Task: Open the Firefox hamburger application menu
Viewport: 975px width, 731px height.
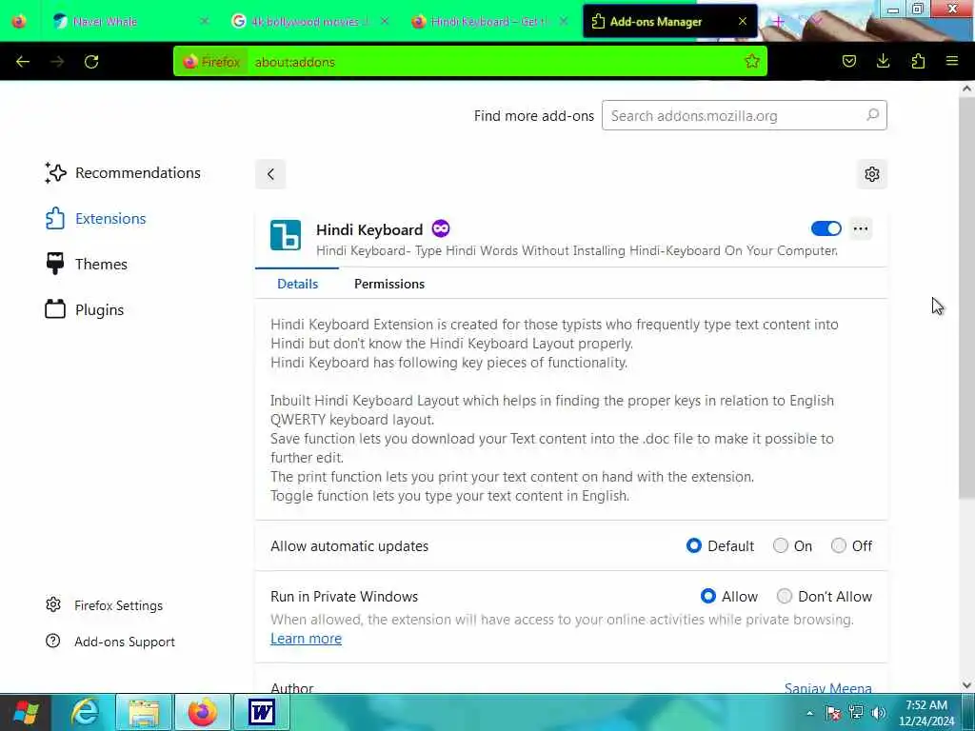Action: (952, 61)
